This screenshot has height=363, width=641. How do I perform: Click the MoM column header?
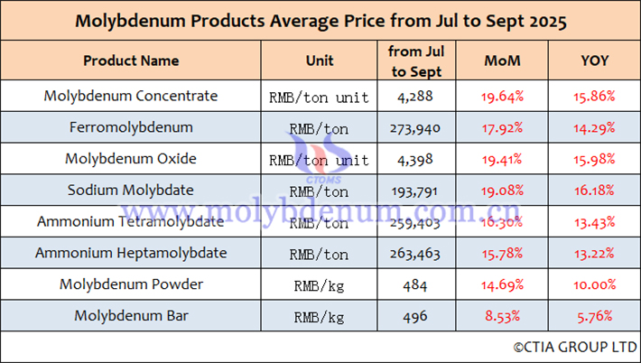503,61
